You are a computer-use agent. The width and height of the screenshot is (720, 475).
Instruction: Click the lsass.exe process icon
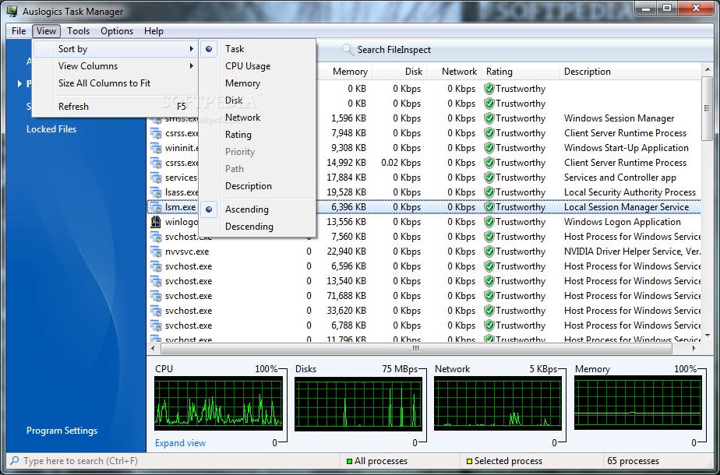click(156, 192)
